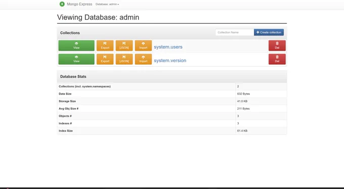Select the Avg Obj Size # label
This screenshot has height=189, width=344.
(x=68, y=109)
